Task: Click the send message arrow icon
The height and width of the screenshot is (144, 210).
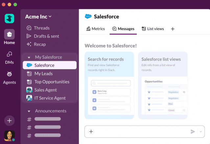Action: coord(193,132)
